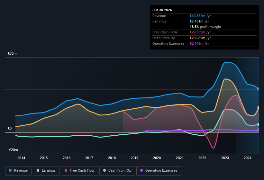Toggle the Cash From Op legend button
The image size is (264, 180).
(x=117, y=171)
